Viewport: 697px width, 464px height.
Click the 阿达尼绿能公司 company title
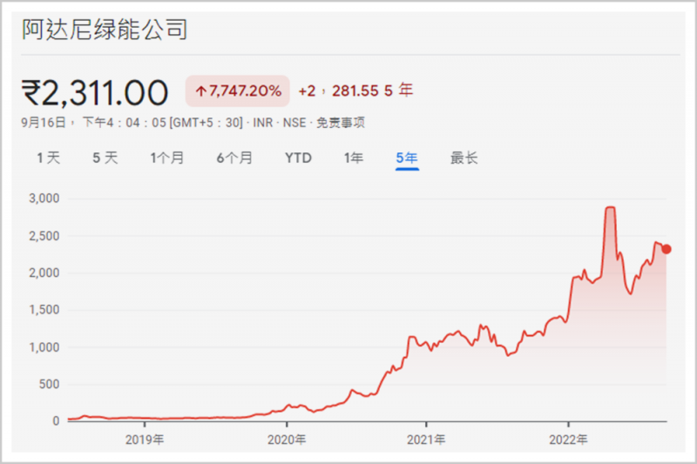click(105, 30)
